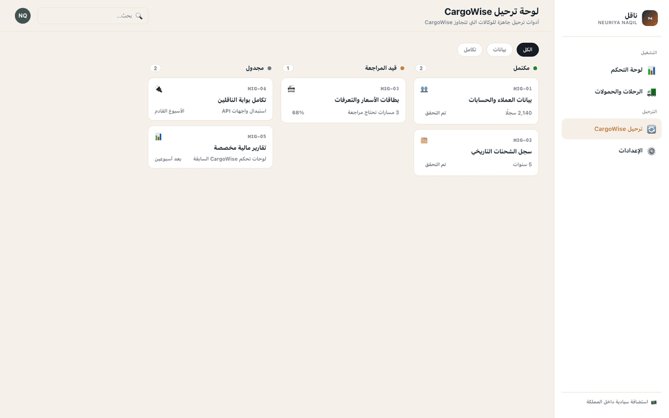Select the تكامل filter tab
This screenshot has height=418, width=669.
[470, 50]
